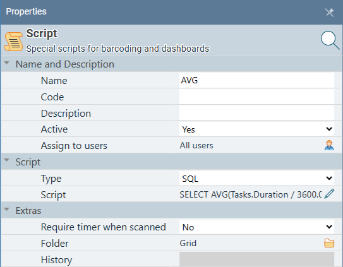This screenshot has height=267, width=343.
Task: Click the Name field containing AVG
Action: coord(257,80)
